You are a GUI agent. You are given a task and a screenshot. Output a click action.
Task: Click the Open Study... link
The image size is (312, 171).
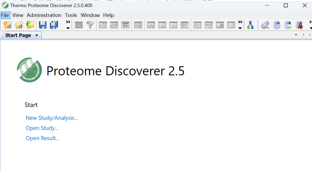click(x=42, y=128)
